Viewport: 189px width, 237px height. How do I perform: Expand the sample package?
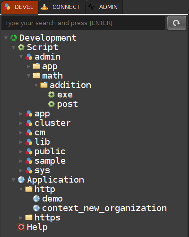[21, 161]
